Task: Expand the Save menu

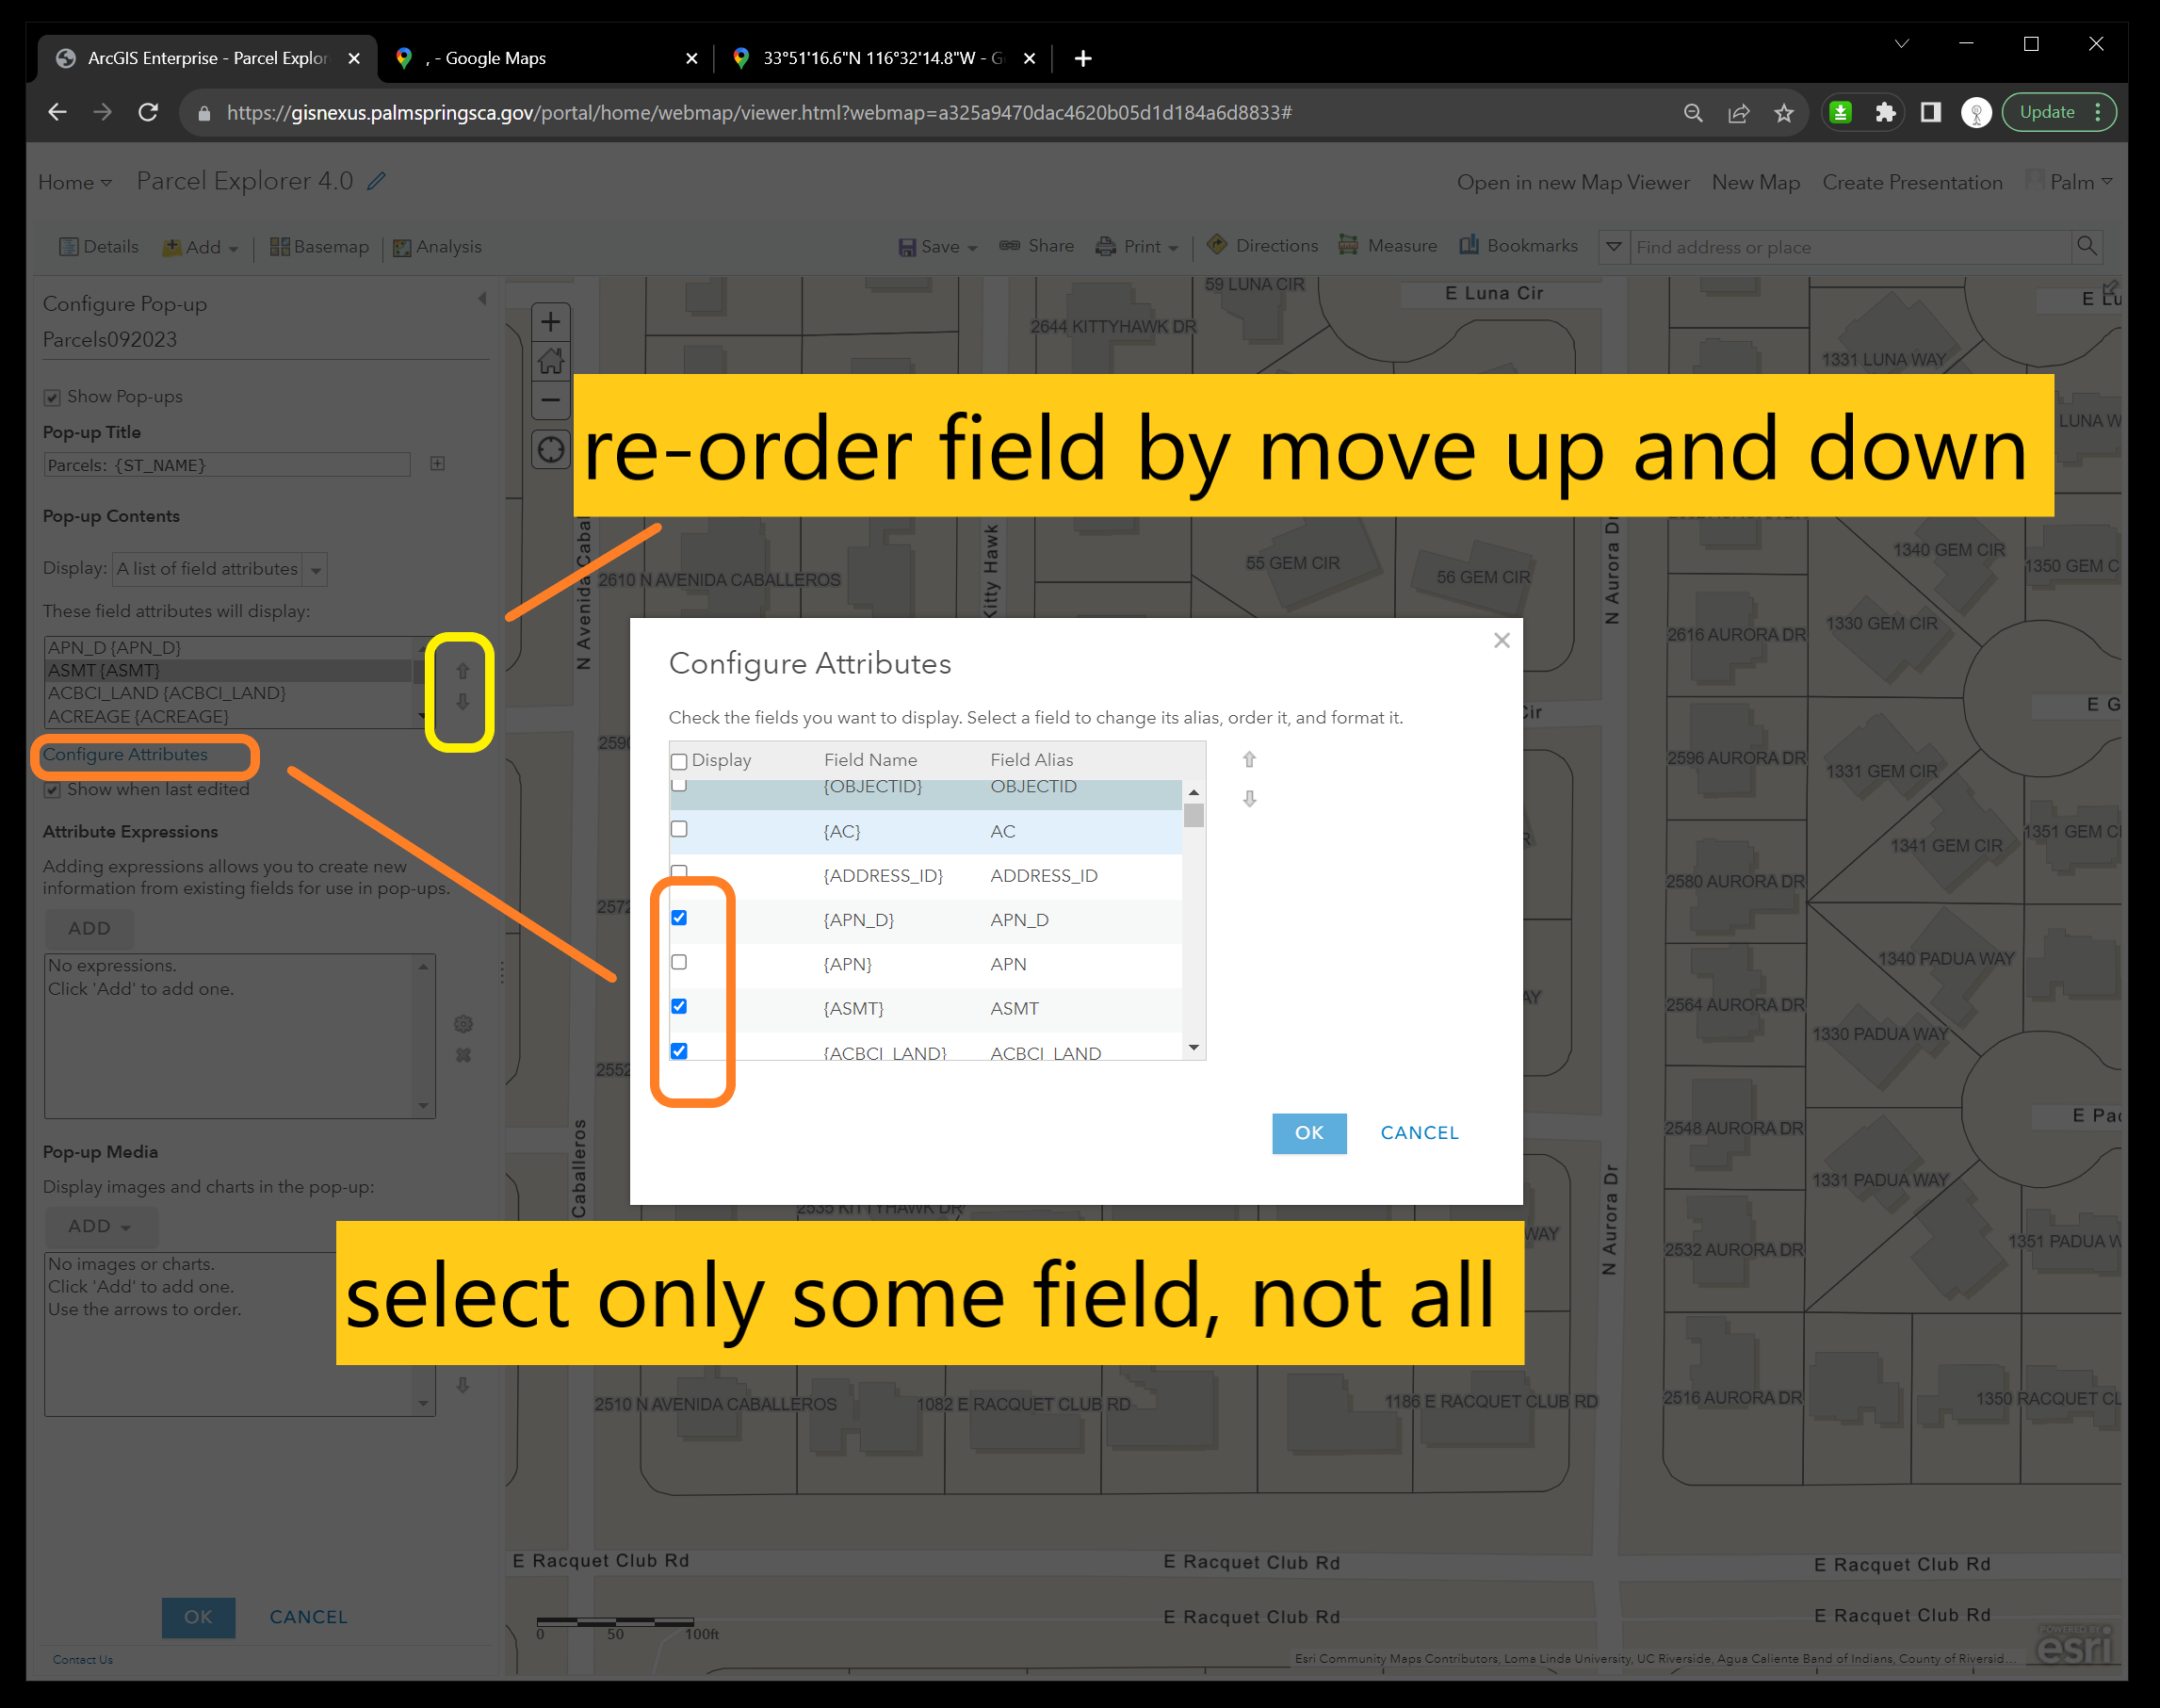Action: [937, 246]
